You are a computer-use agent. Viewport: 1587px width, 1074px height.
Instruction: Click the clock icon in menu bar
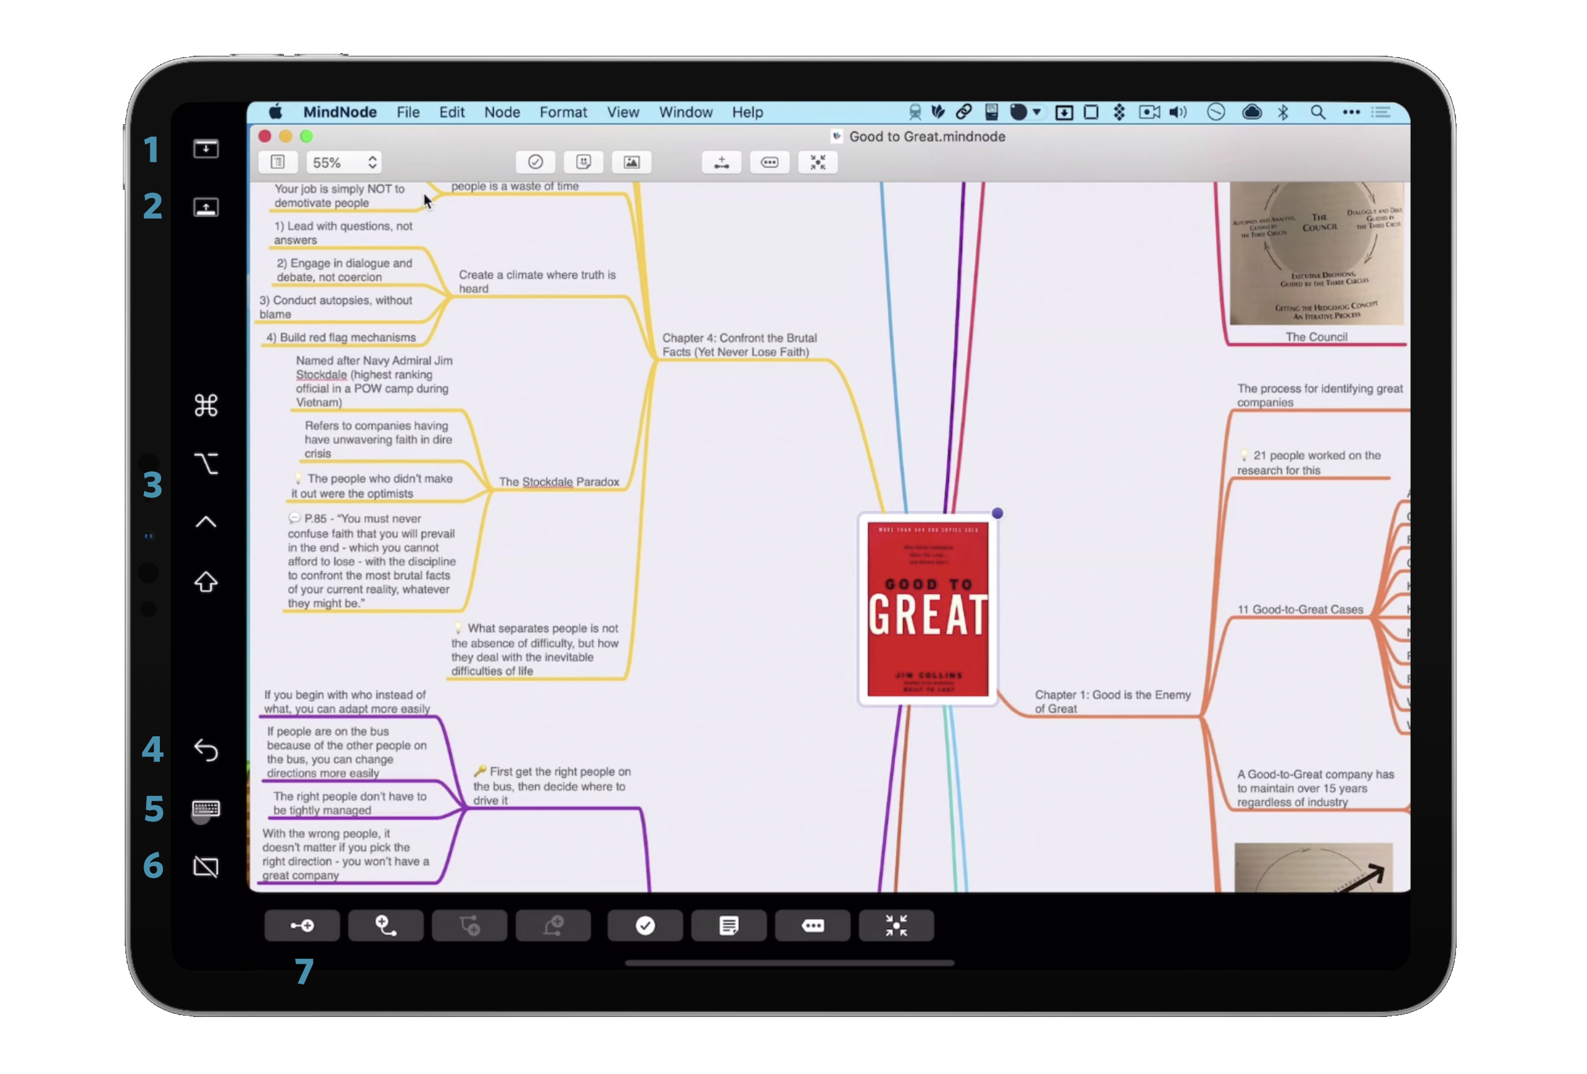click(x=1215, y=112)
